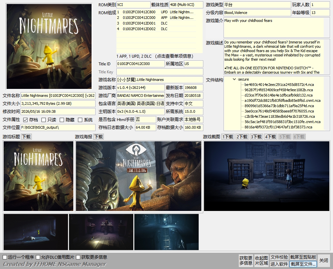Click the 关闭 close button

[x=324, y=260]
